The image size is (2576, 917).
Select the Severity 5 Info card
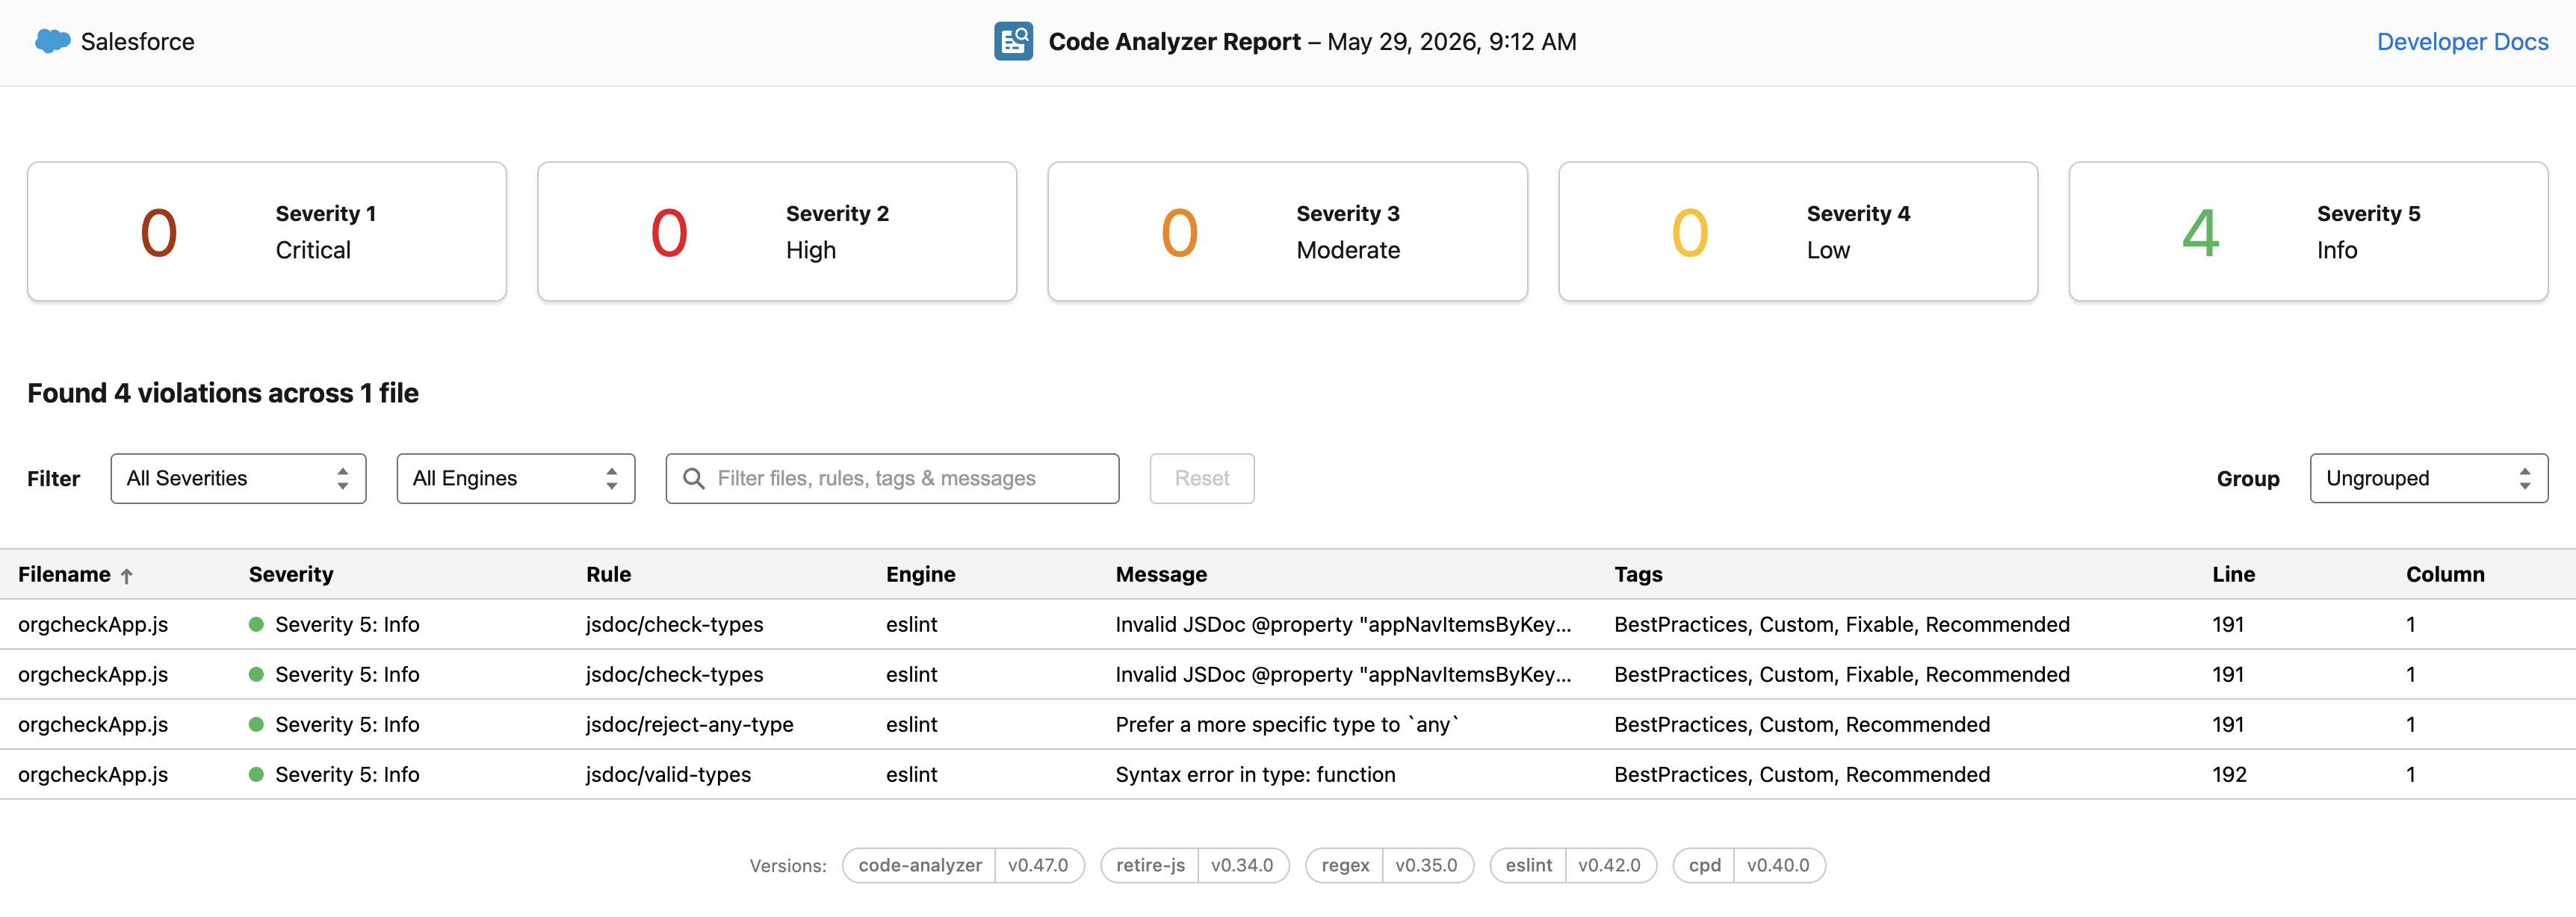2308,231
